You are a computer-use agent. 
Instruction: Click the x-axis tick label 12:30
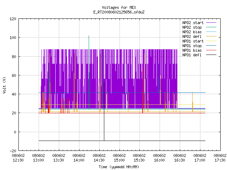[18, 160]
